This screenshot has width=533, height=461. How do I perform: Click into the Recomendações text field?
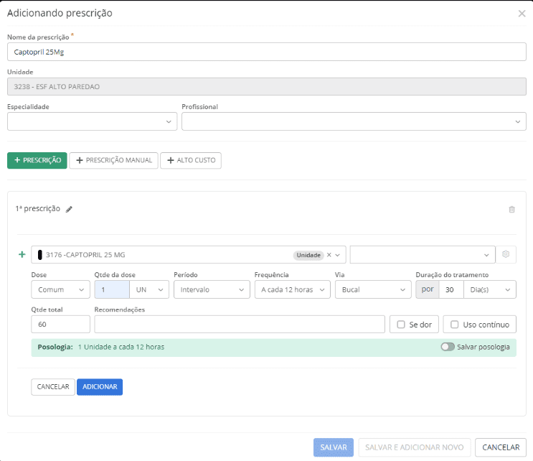[x=240, y=325]
